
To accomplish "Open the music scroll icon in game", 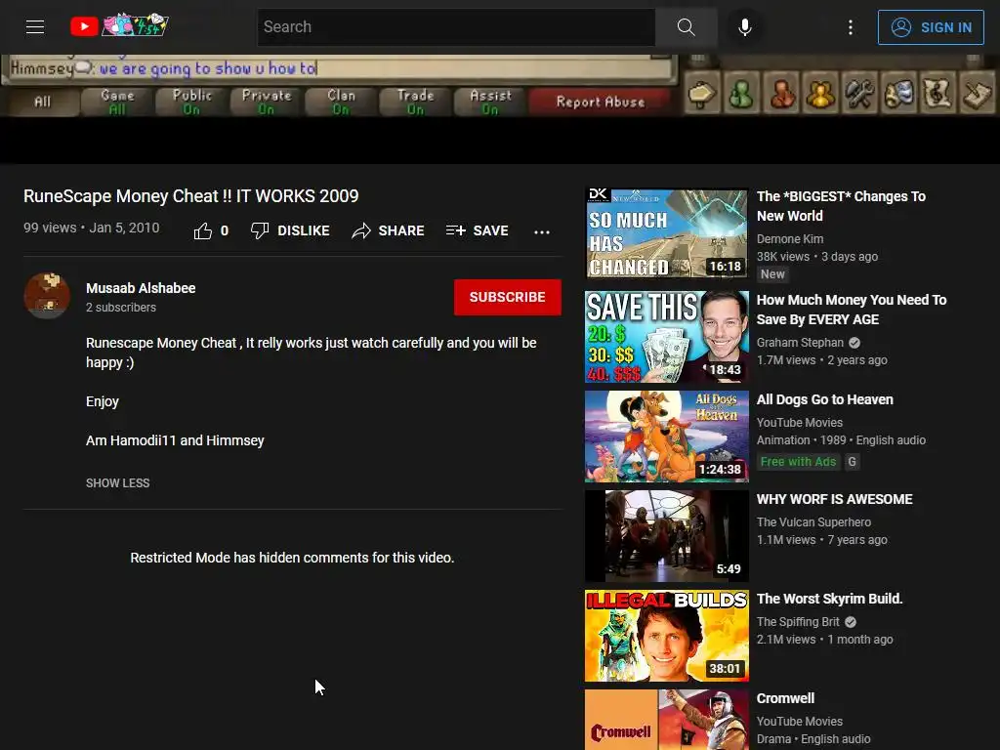I will point(937,94).
